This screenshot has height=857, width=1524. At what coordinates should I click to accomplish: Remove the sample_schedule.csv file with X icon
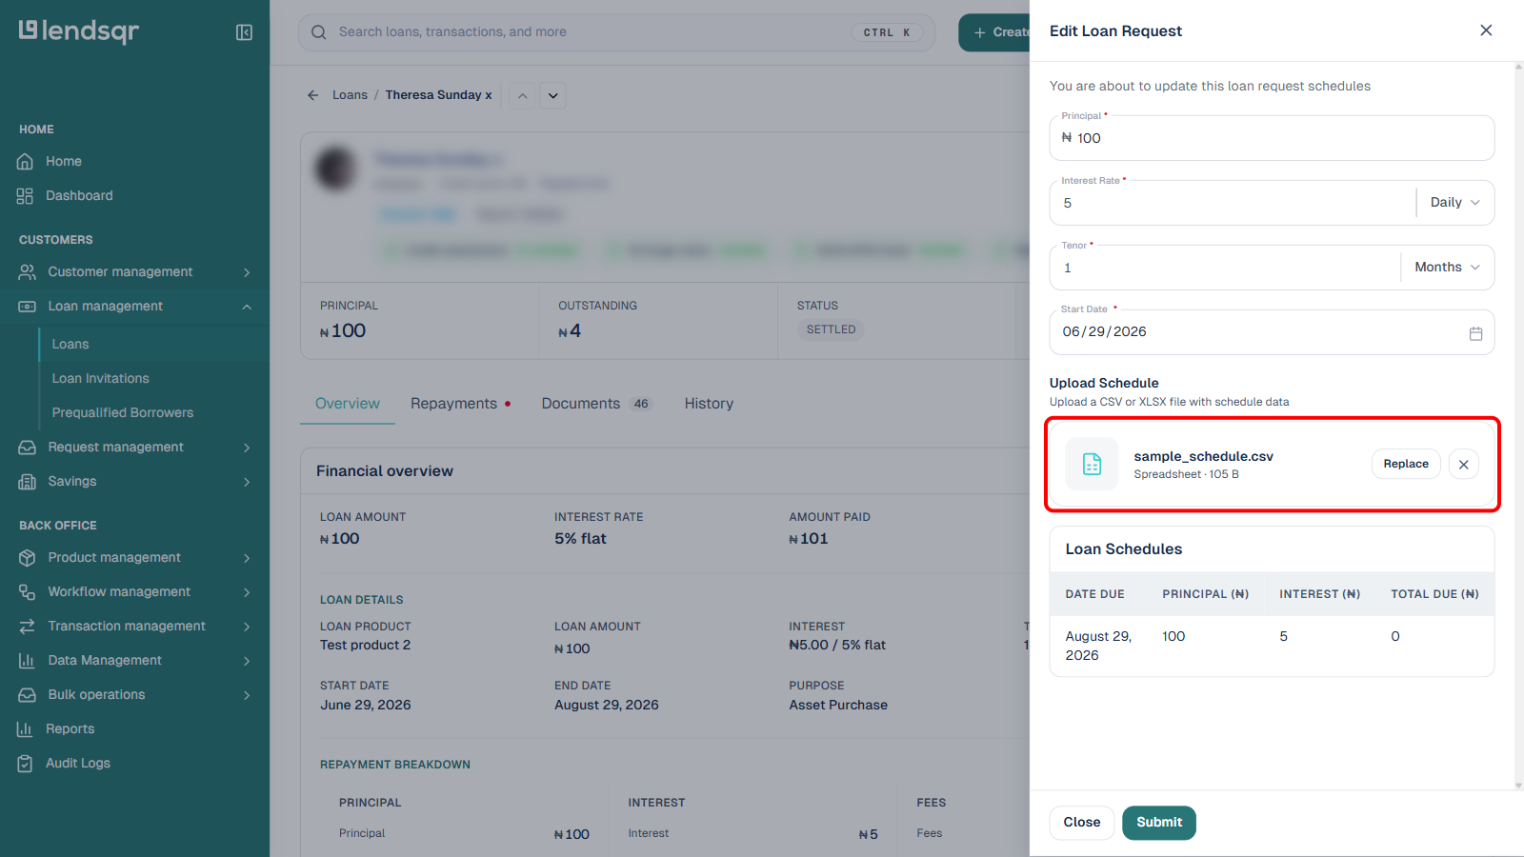tap(1464, 465)
